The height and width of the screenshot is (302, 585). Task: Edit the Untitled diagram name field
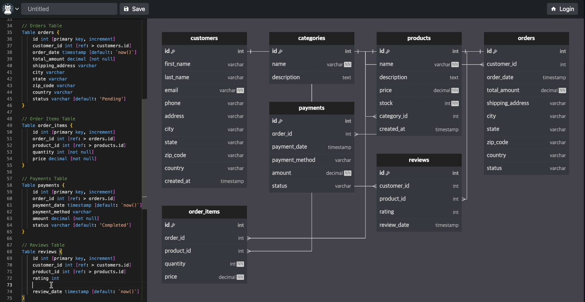coord(69,9)
